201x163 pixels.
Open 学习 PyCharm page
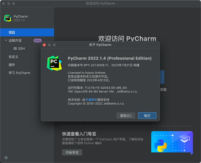tap(20, 73)
